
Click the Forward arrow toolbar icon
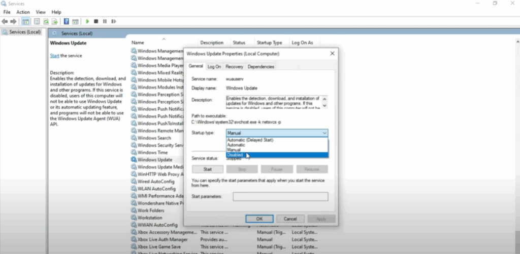tap(13, 21)
